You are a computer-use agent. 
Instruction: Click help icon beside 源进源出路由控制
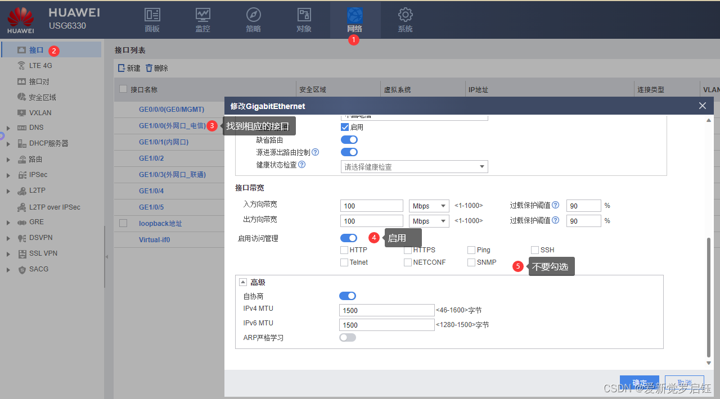pyautogui.click(x=316, y=152)
